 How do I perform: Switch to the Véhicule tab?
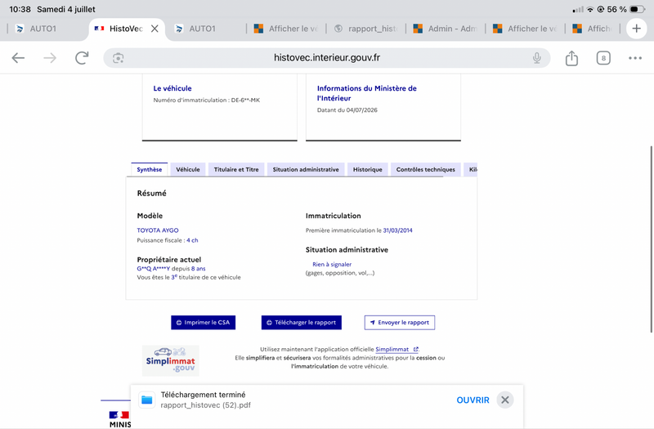(x=188, y=169)
